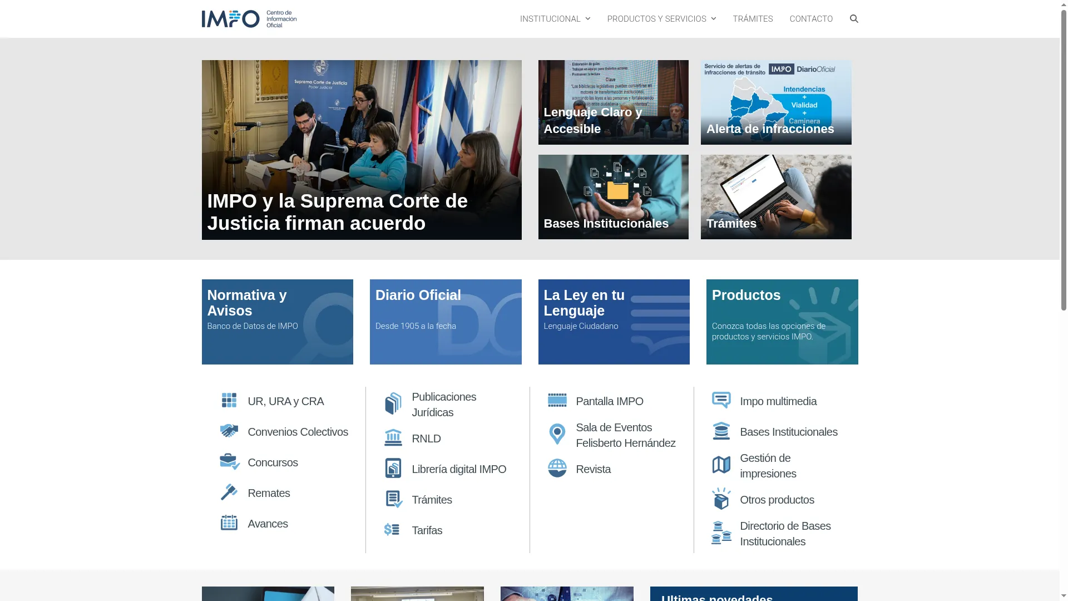Open the Diario Oficial tile
Image resolution: width=1068 pixels, height=601 pixels.
(x=446, y=322)
